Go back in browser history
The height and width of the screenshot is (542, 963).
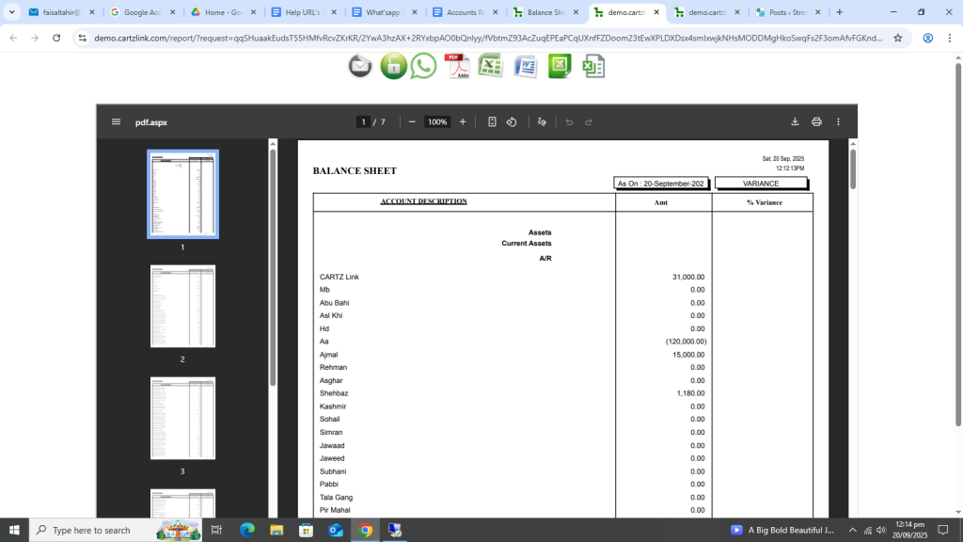click(13, 38)
